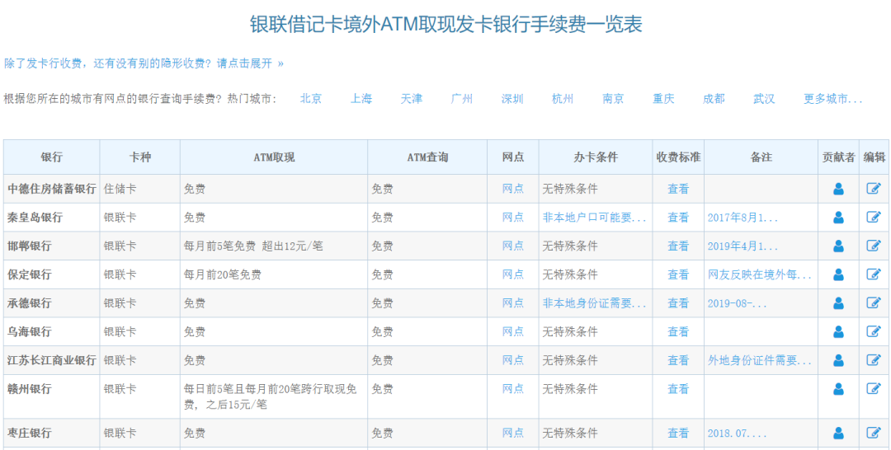
Task: Open card condition 非本地户口可能要... for 秦皇岛银行
Action: point(594,218)
